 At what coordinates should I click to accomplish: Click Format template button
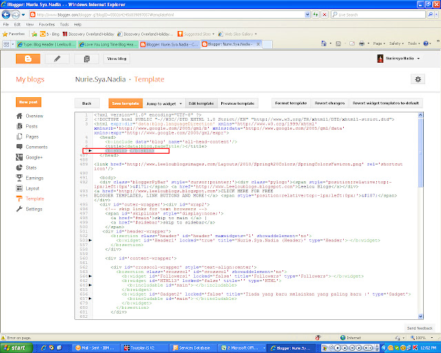coord(291,103)
